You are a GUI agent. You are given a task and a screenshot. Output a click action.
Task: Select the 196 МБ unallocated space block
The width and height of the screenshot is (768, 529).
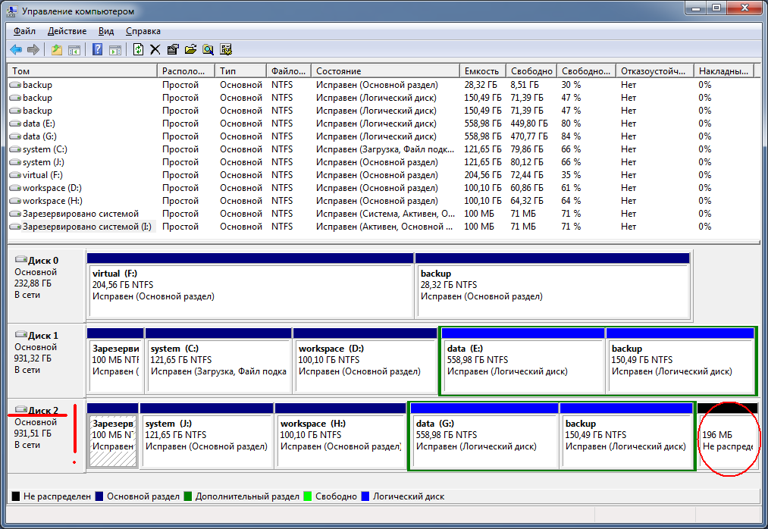tap(727, 440)
